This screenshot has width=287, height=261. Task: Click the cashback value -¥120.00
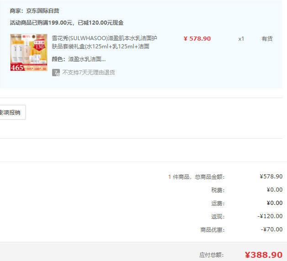coord(270,216)
